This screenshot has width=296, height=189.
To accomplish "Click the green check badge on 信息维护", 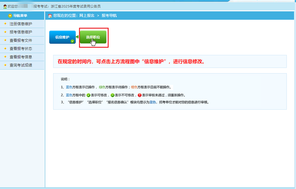I will point(73,41).
